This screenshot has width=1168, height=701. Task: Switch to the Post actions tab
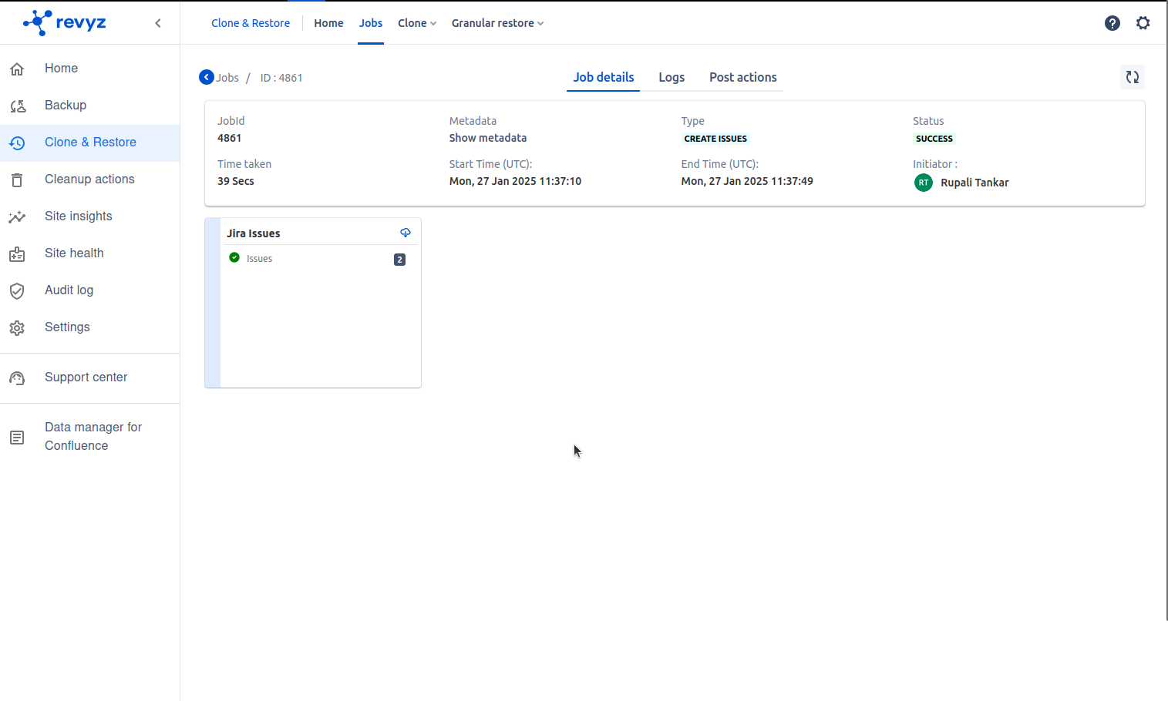(x=742, y=77)
